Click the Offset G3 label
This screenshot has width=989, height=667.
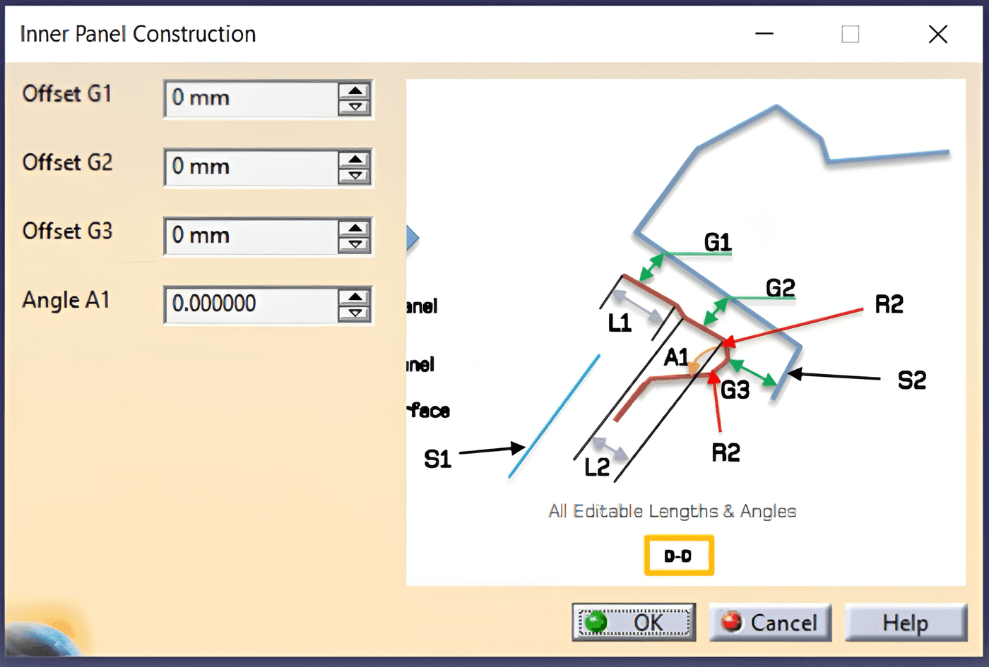67,231
